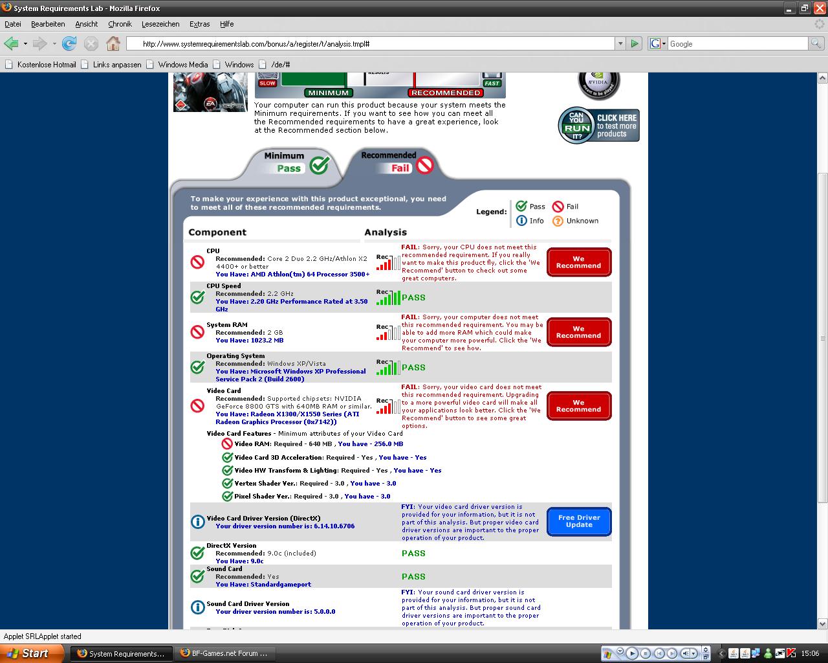
Task: Click the Play button in taskbar media player
Action: (632, 653)
